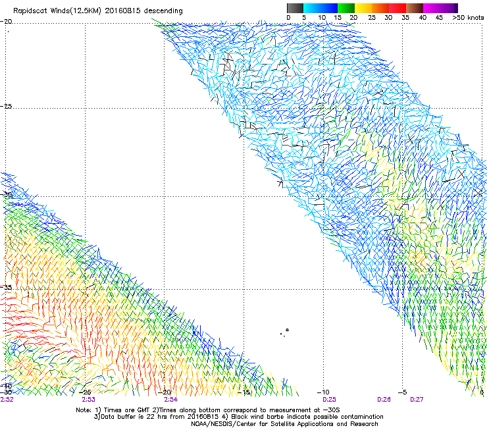Image resolution: width=487 pixels, height=428 pixels.
Task: Select the orange 25-30 knots legend segment
Action: coord(380,8)
